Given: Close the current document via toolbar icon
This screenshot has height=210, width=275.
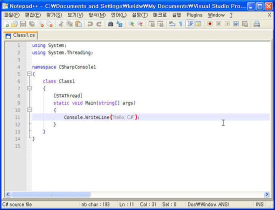Looking at the screenshot, I should click(41, 24).
